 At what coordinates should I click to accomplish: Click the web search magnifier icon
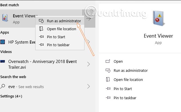pos(3,86)
